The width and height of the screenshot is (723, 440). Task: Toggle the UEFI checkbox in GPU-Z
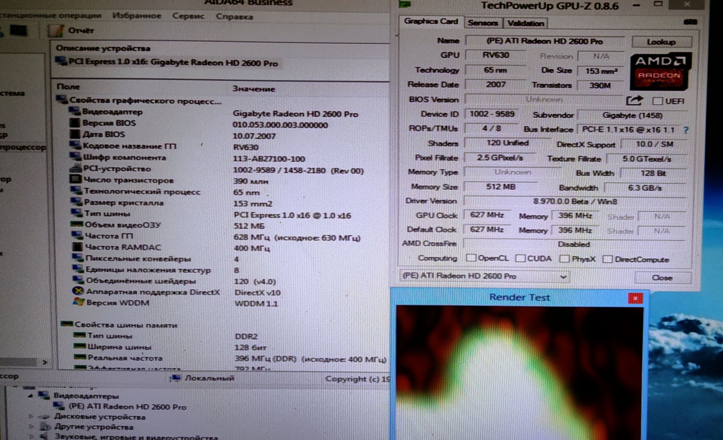[657, 101]
